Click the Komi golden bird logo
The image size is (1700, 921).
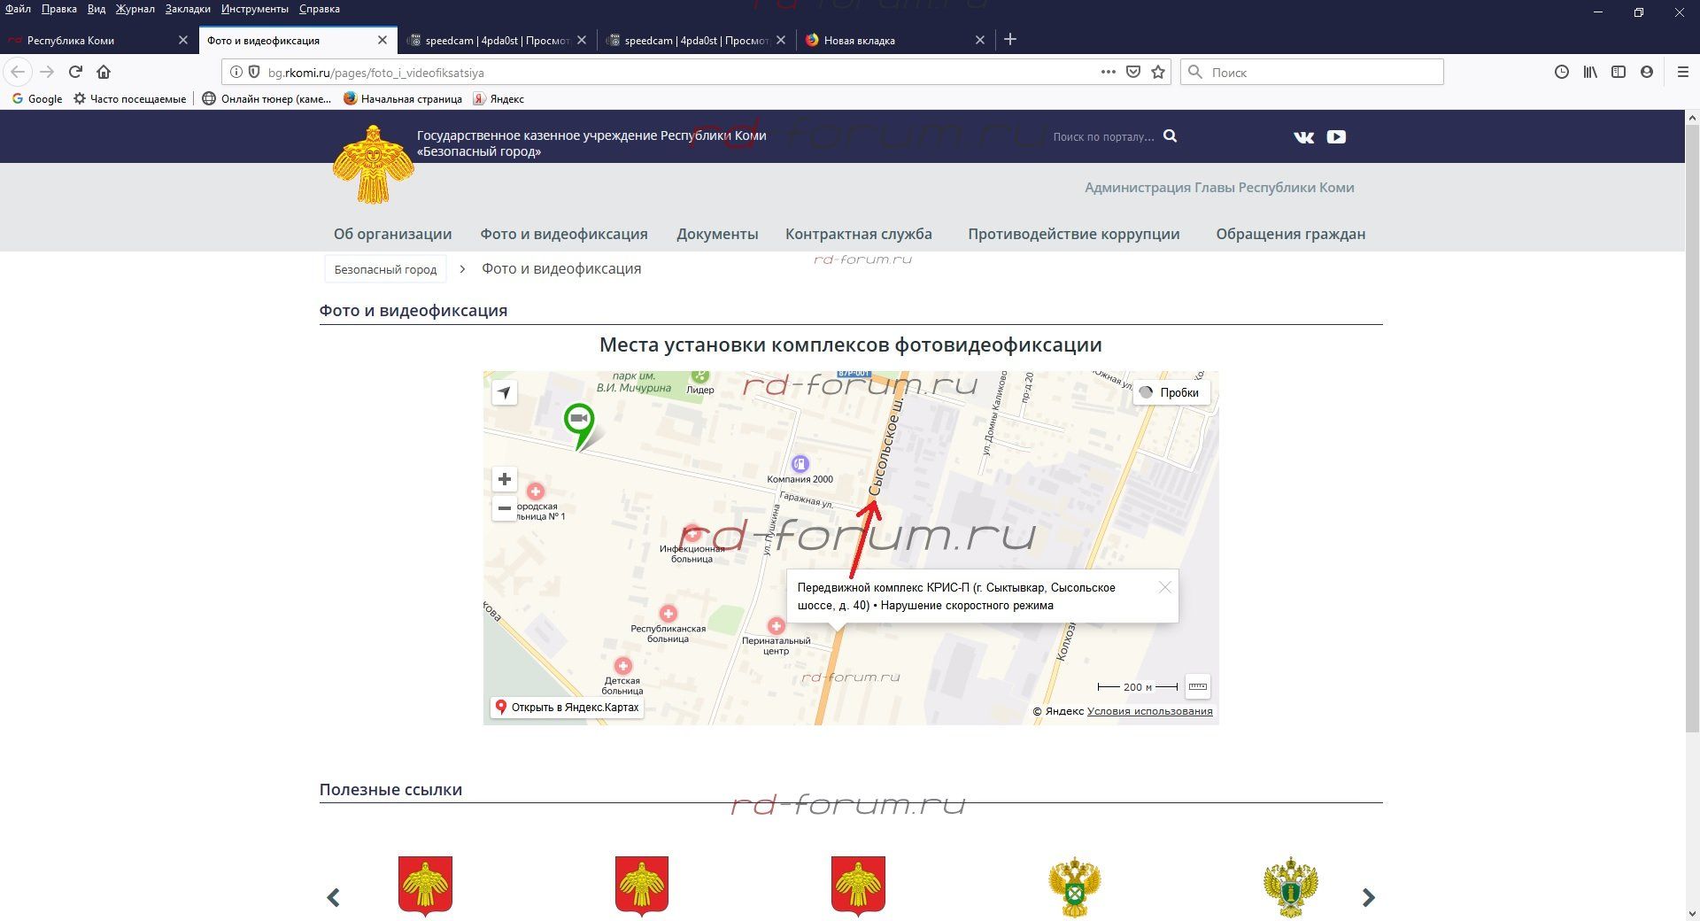[x=373, y=164]
